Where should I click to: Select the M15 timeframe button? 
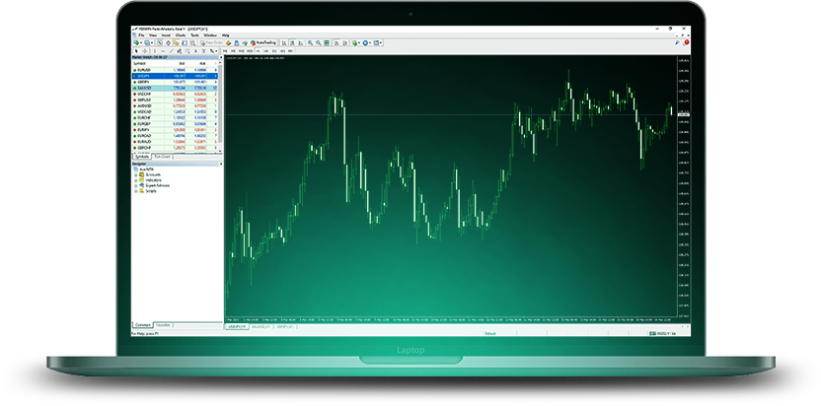click(x=242, y=51)
